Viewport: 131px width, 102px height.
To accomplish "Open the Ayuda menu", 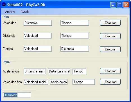I will pyautogui.click(x=25, y=12).
